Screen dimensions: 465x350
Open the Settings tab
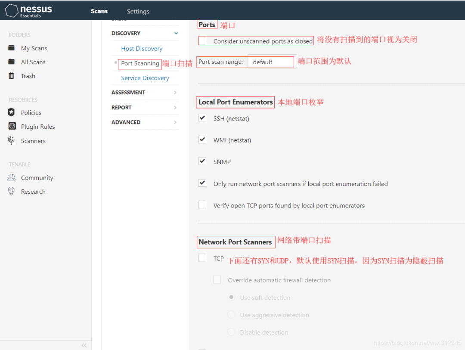[x=138, y=11]
